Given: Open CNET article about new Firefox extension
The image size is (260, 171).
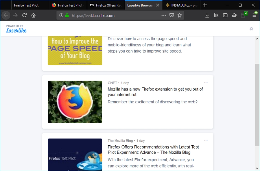Looking at the screenshot, I should coord(155,92).
